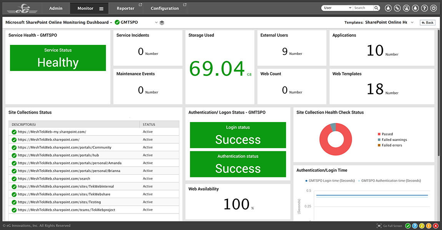Click the Web Templates count value 18
Viewport: 442px width, 230px height.
pos(375,89)
